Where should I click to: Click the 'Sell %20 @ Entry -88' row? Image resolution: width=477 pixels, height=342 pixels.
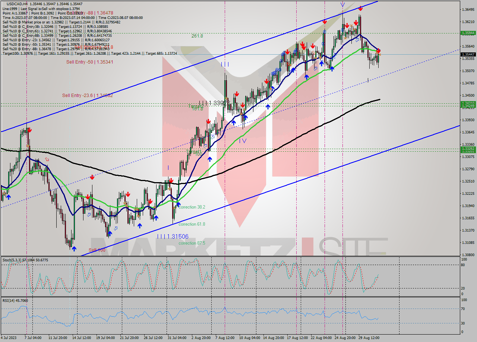[56, 49]
